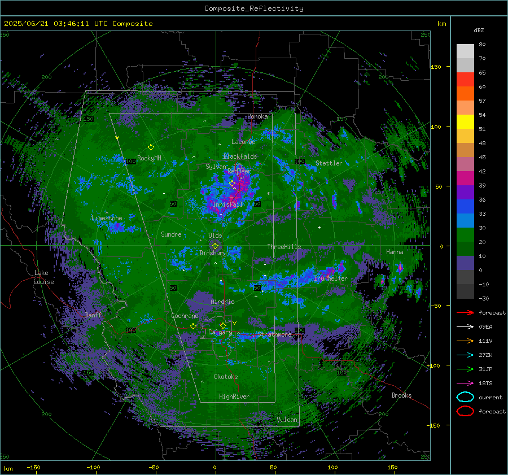Click the Lake Louise label
This screenshot has height=475, width=508.
tap(43, 277)
